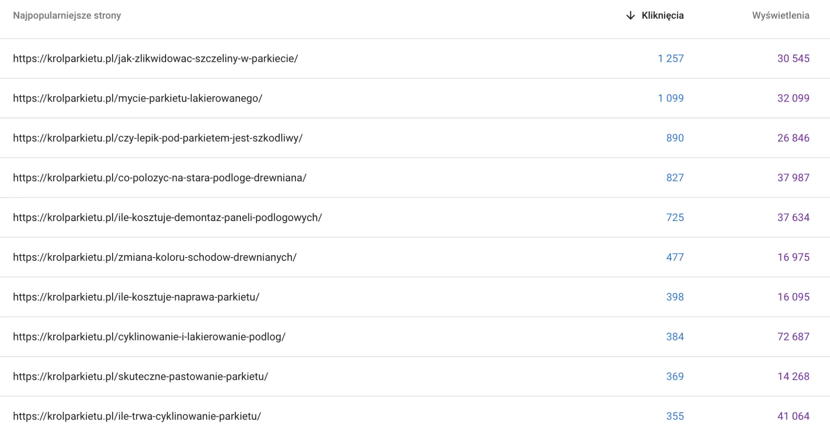Click the 1 257 clicks value
Image resolution: width=830 pixels, height=435 pixels.
(671, 58)
